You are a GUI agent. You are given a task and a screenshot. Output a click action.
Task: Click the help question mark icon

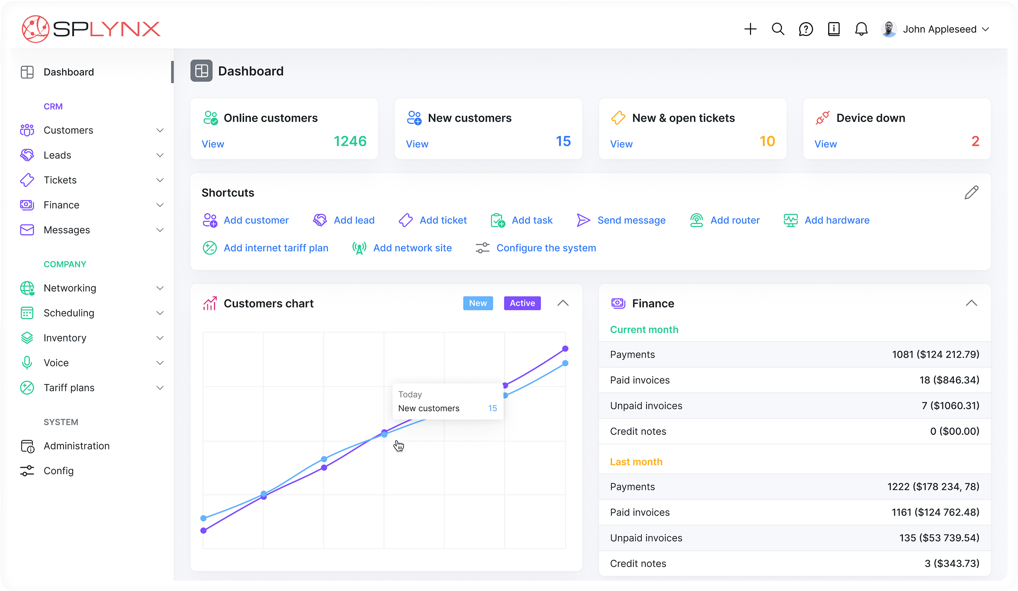tap(806, 29)
